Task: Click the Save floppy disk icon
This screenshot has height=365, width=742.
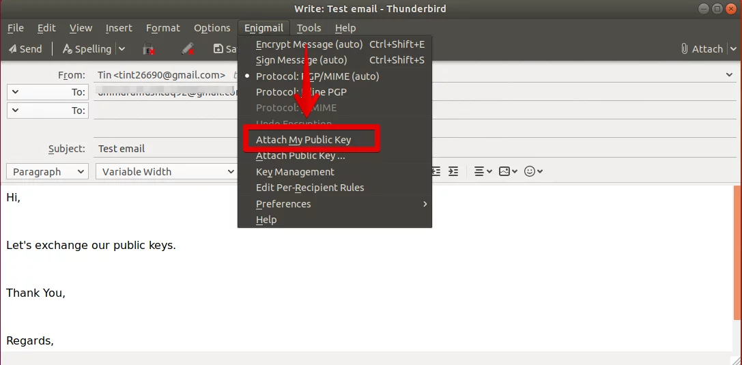Action: 218,48
